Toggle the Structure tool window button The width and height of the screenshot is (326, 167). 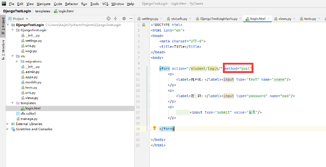tap(3, 50)
